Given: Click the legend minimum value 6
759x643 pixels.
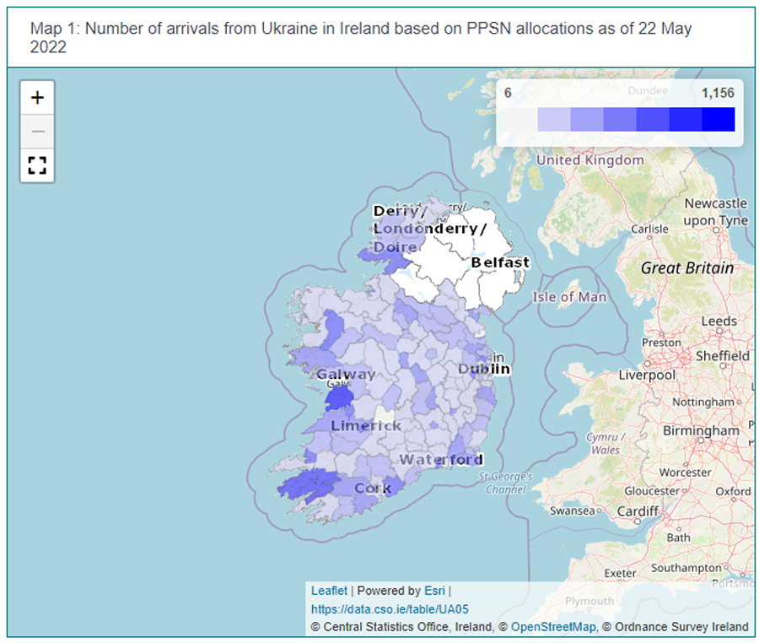Looking at the screenshot, I should (508, 93).
